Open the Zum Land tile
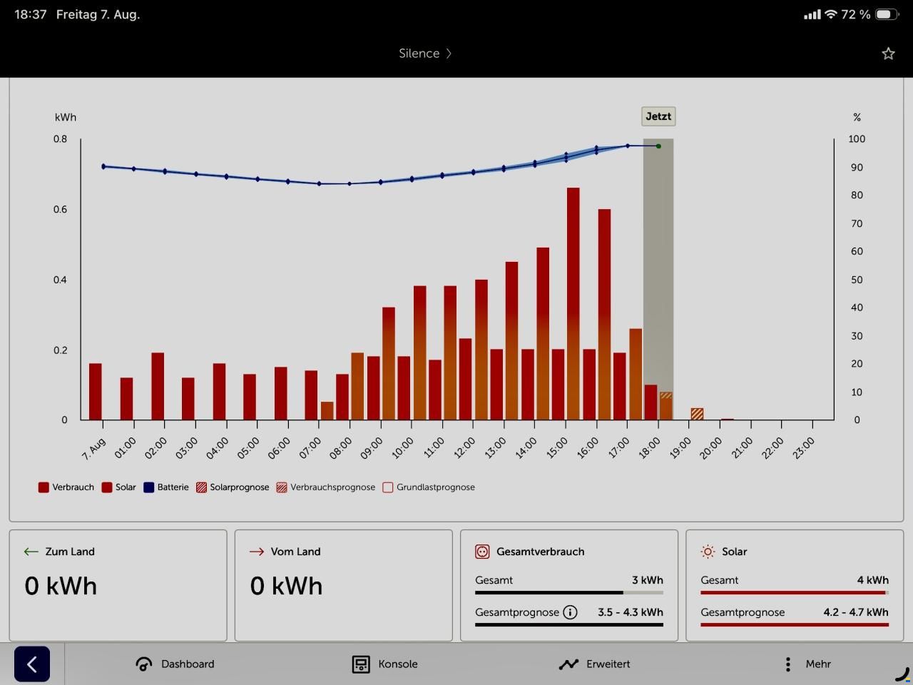913x685 pixels. coord(118,585)
